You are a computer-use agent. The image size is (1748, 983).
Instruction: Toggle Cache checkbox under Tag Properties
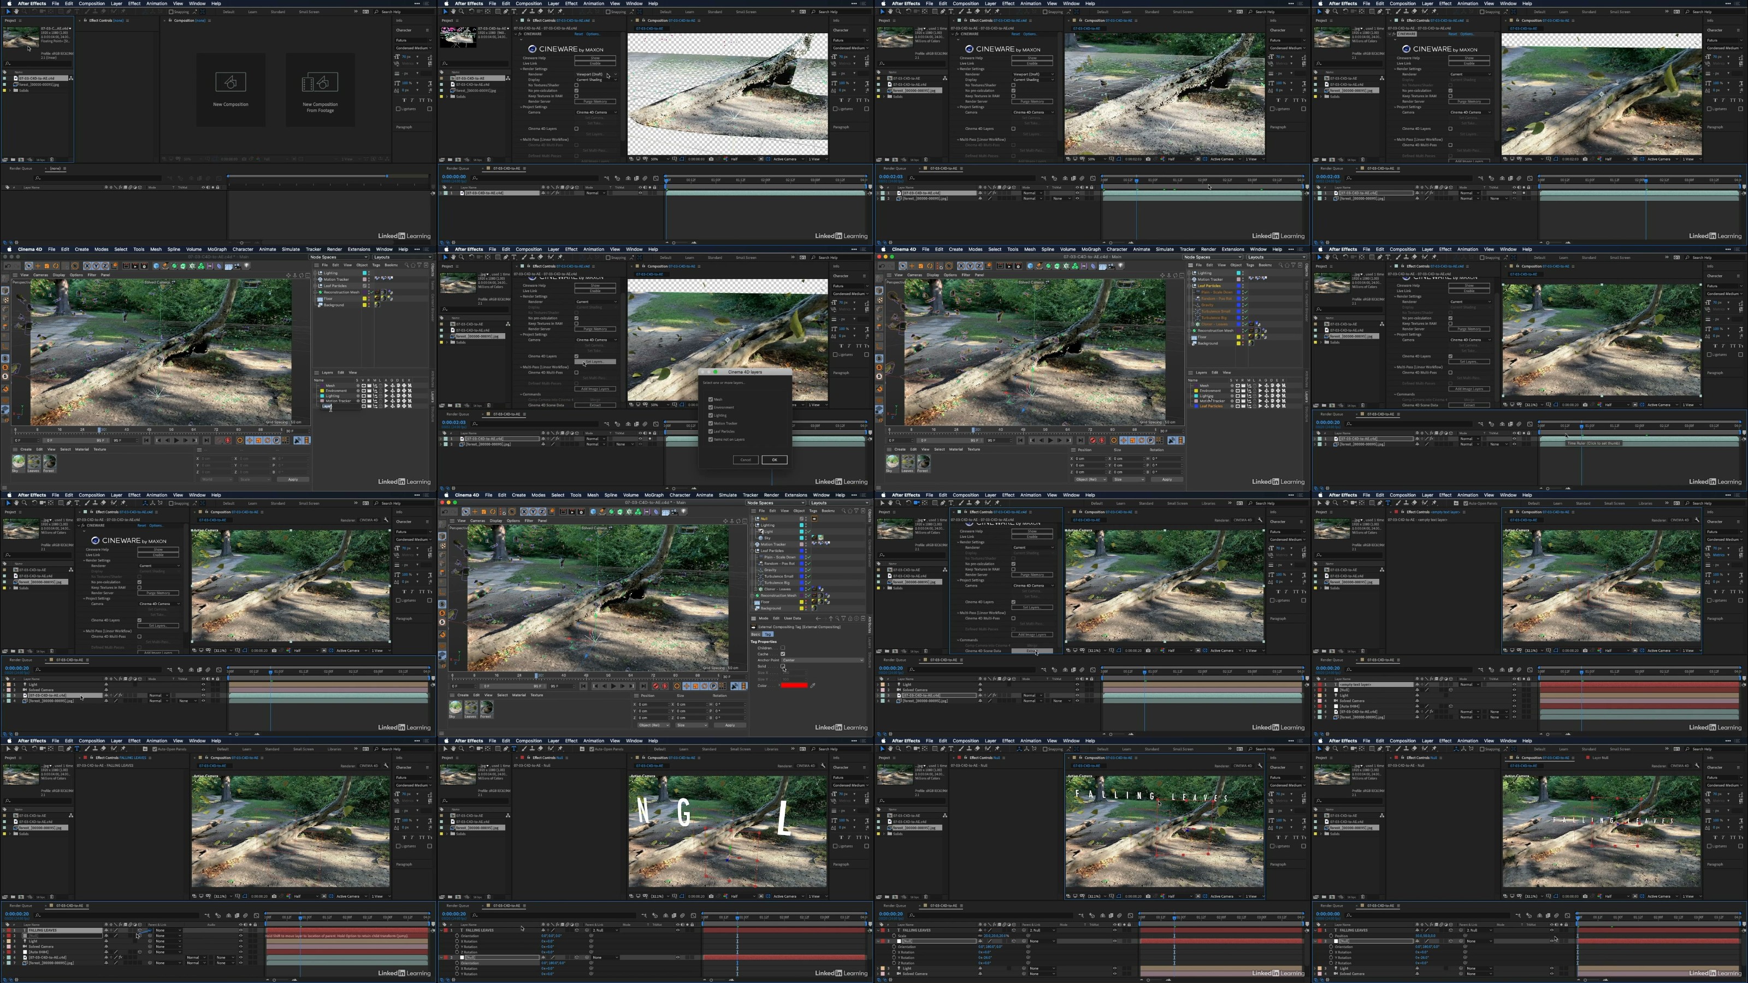[x=782, y=654]
